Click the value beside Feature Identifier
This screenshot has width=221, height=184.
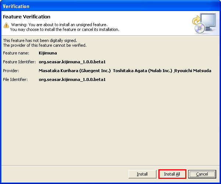[72, 62]
